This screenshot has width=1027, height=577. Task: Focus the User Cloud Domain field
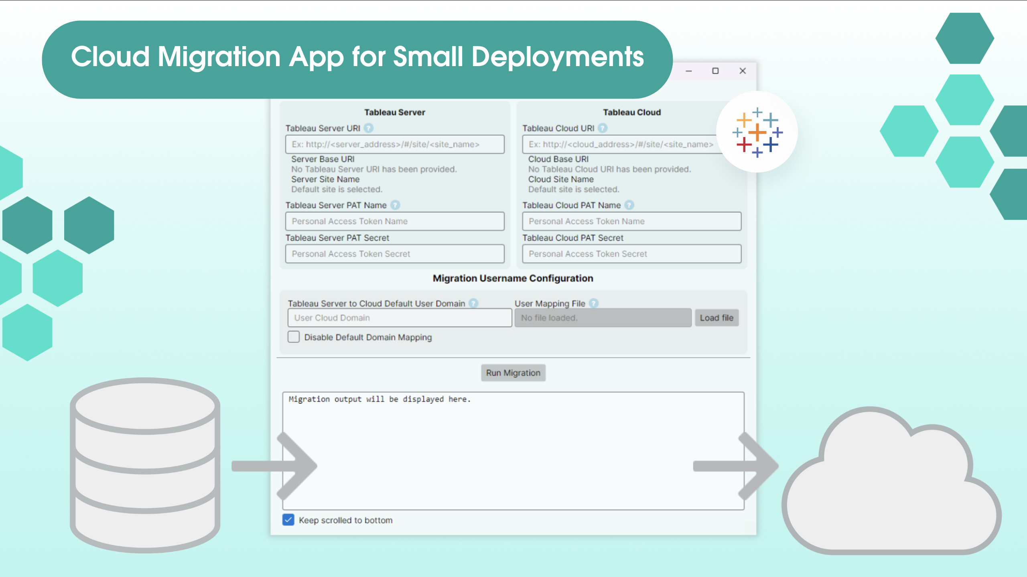(399, 318)
